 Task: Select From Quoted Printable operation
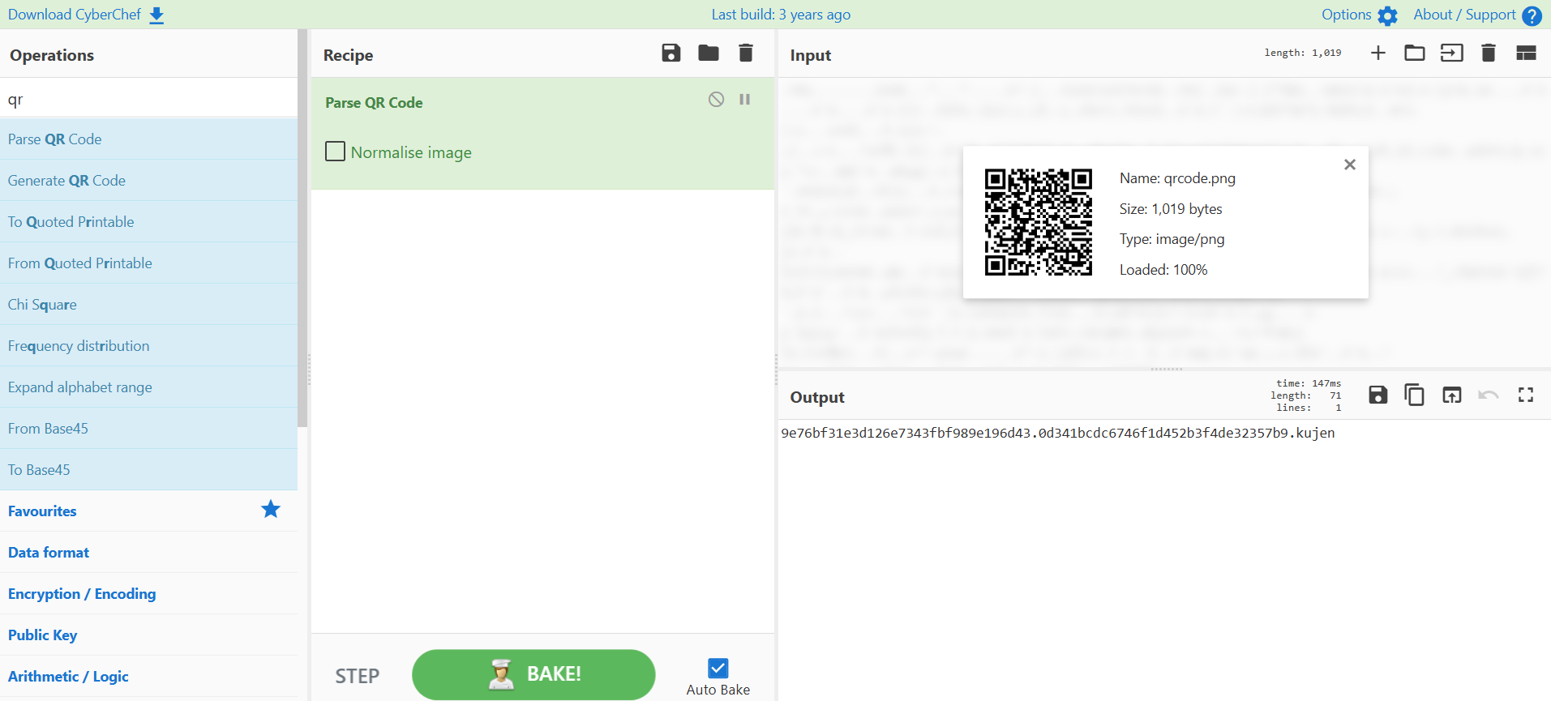coord(148,263)
